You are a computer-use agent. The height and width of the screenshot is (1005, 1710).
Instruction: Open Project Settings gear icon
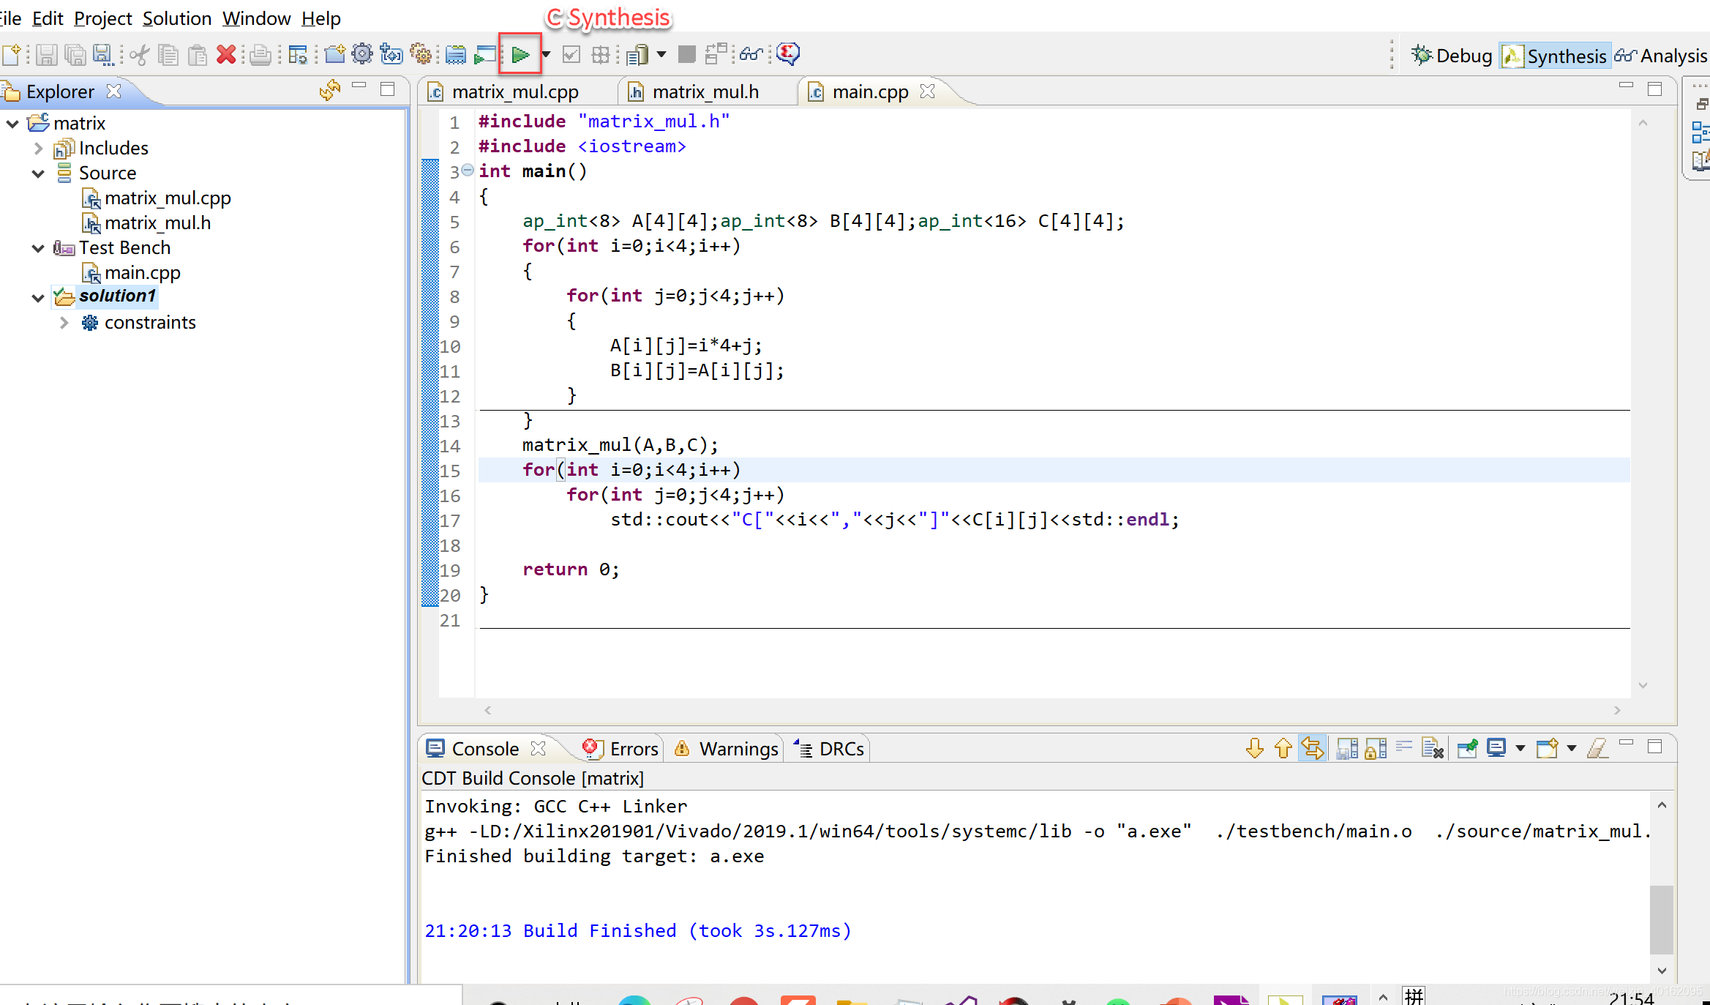[x=362, y=54]
